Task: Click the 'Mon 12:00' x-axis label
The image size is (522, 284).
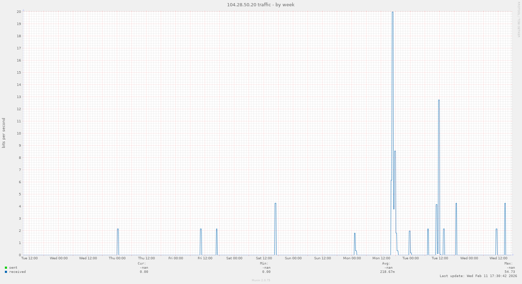Action: coord(381,258)
